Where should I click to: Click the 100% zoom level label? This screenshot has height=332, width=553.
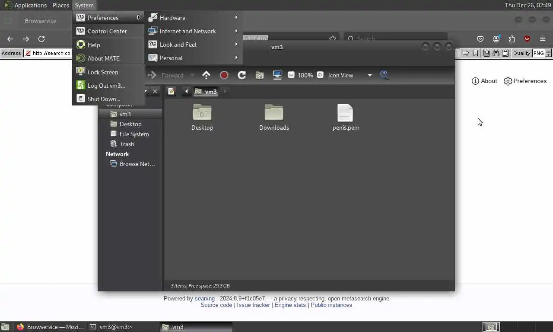tap(305, 75)
